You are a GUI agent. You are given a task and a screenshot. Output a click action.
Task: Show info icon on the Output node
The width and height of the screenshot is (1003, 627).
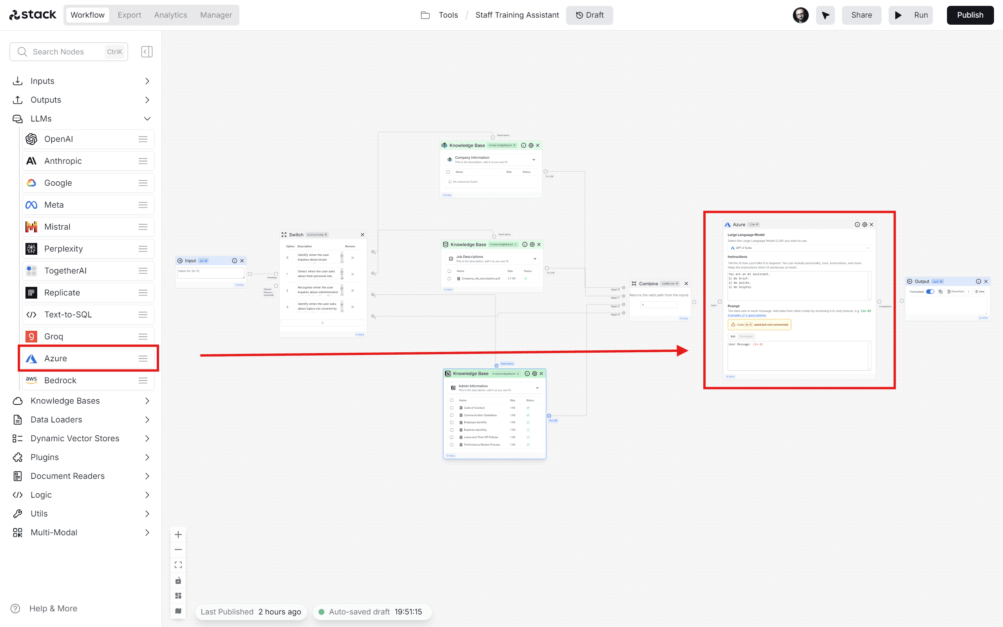(x=979, y=282)
